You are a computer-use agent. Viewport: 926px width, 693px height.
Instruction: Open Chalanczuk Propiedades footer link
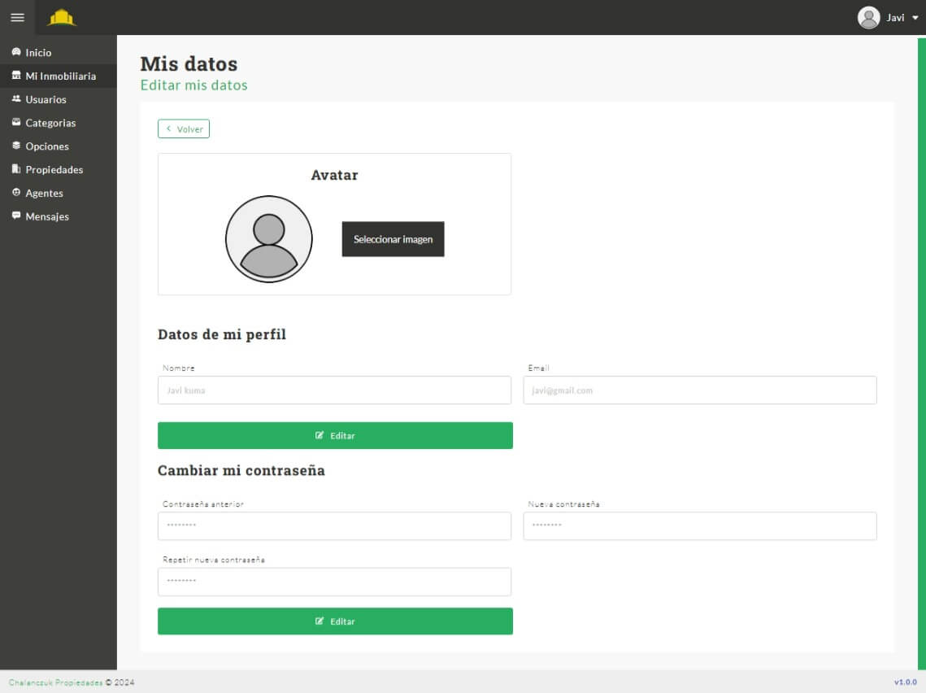[55, 682]
